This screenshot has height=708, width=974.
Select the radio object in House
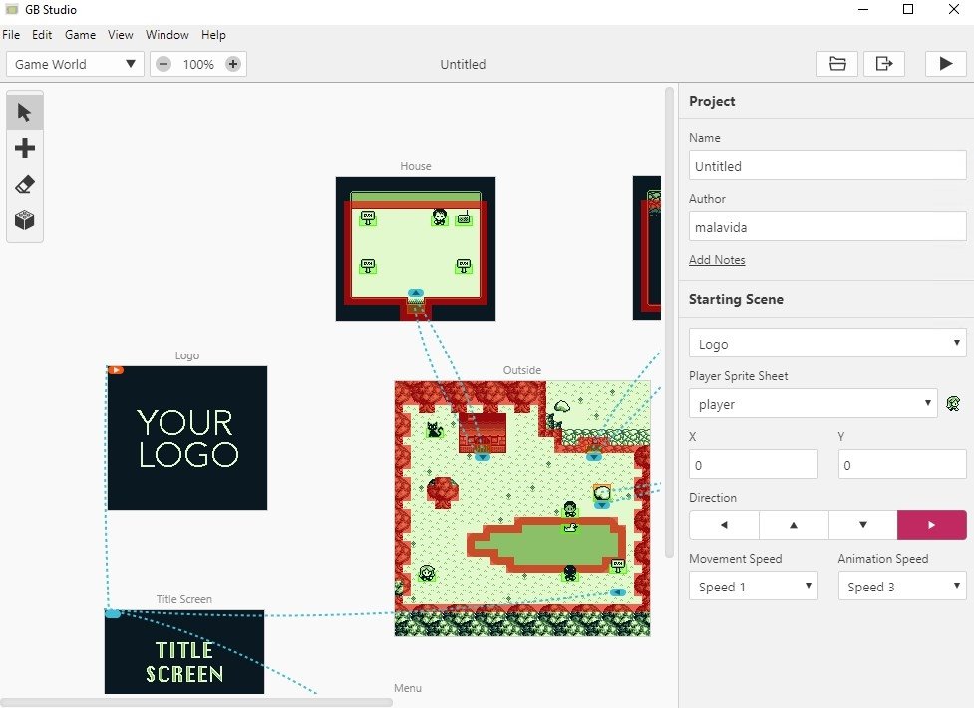pos(464,218)
